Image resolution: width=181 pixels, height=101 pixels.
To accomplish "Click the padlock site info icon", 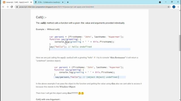I will click(x=17, y=7).
